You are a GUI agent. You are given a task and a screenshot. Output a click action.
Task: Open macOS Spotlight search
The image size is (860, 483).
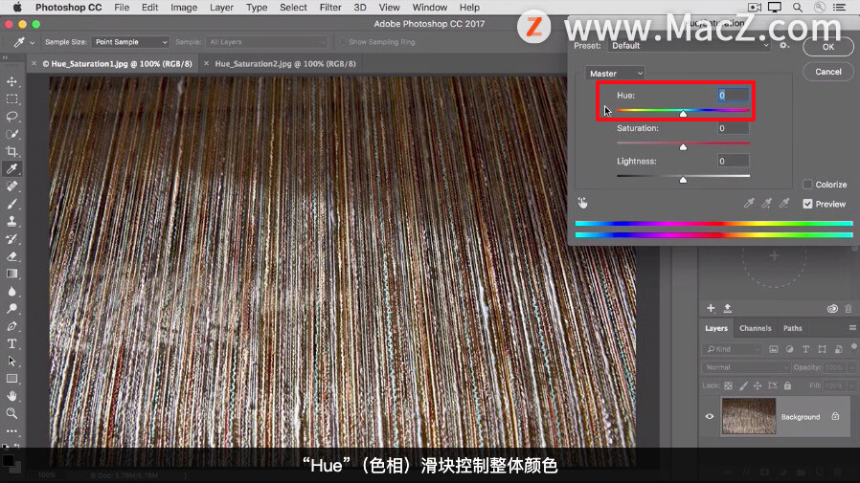tap(798, 7)
